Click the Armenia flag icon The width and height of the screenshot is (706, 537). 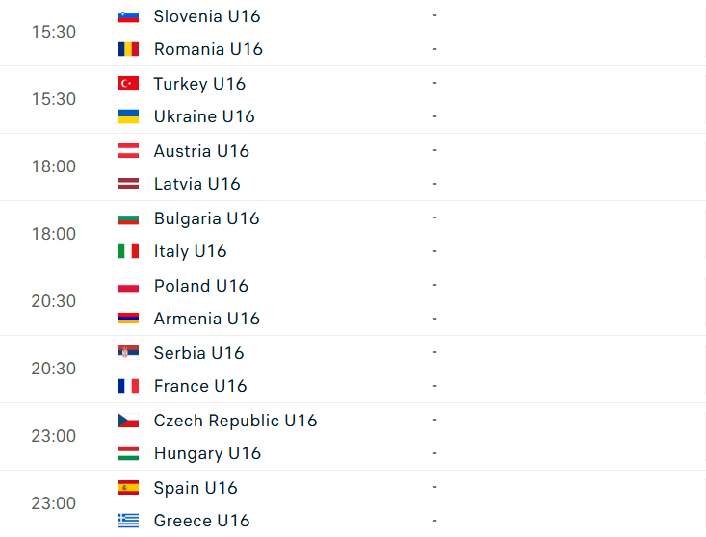point(128,319)
